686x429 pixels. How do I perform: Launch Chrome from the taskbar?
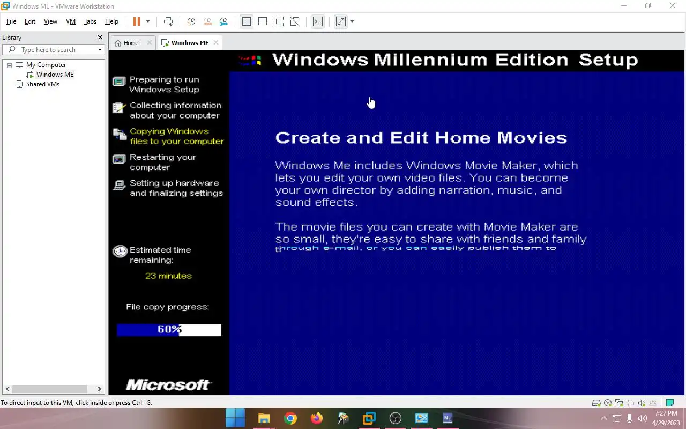click(x=290, y=418)
